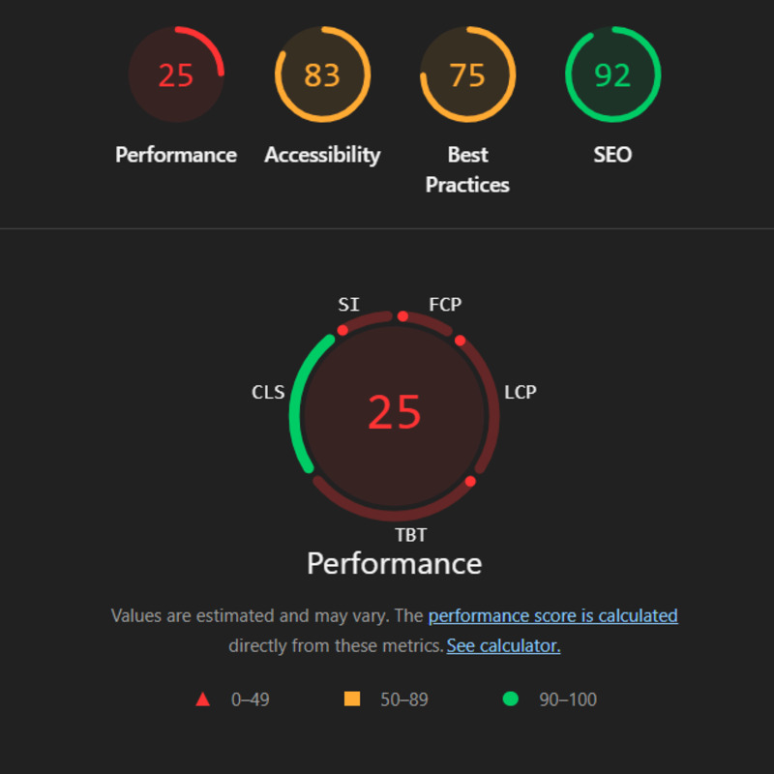
Task: Select the red SI metric dot
Action: pyautogui.click(x=341, y=330)
